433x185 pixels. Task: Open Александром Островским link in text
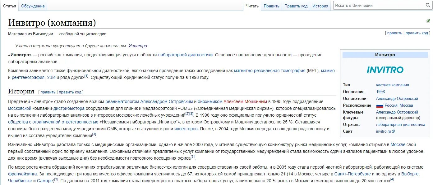166,101
